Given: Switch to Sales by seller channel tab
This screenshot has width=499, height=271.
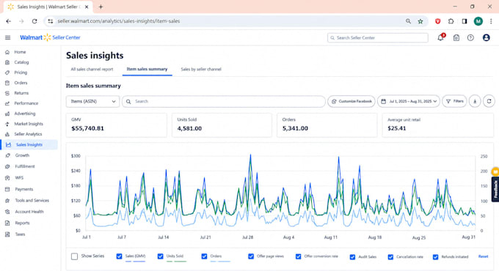Looking at the screenshot, I should (x=201, y=70).
